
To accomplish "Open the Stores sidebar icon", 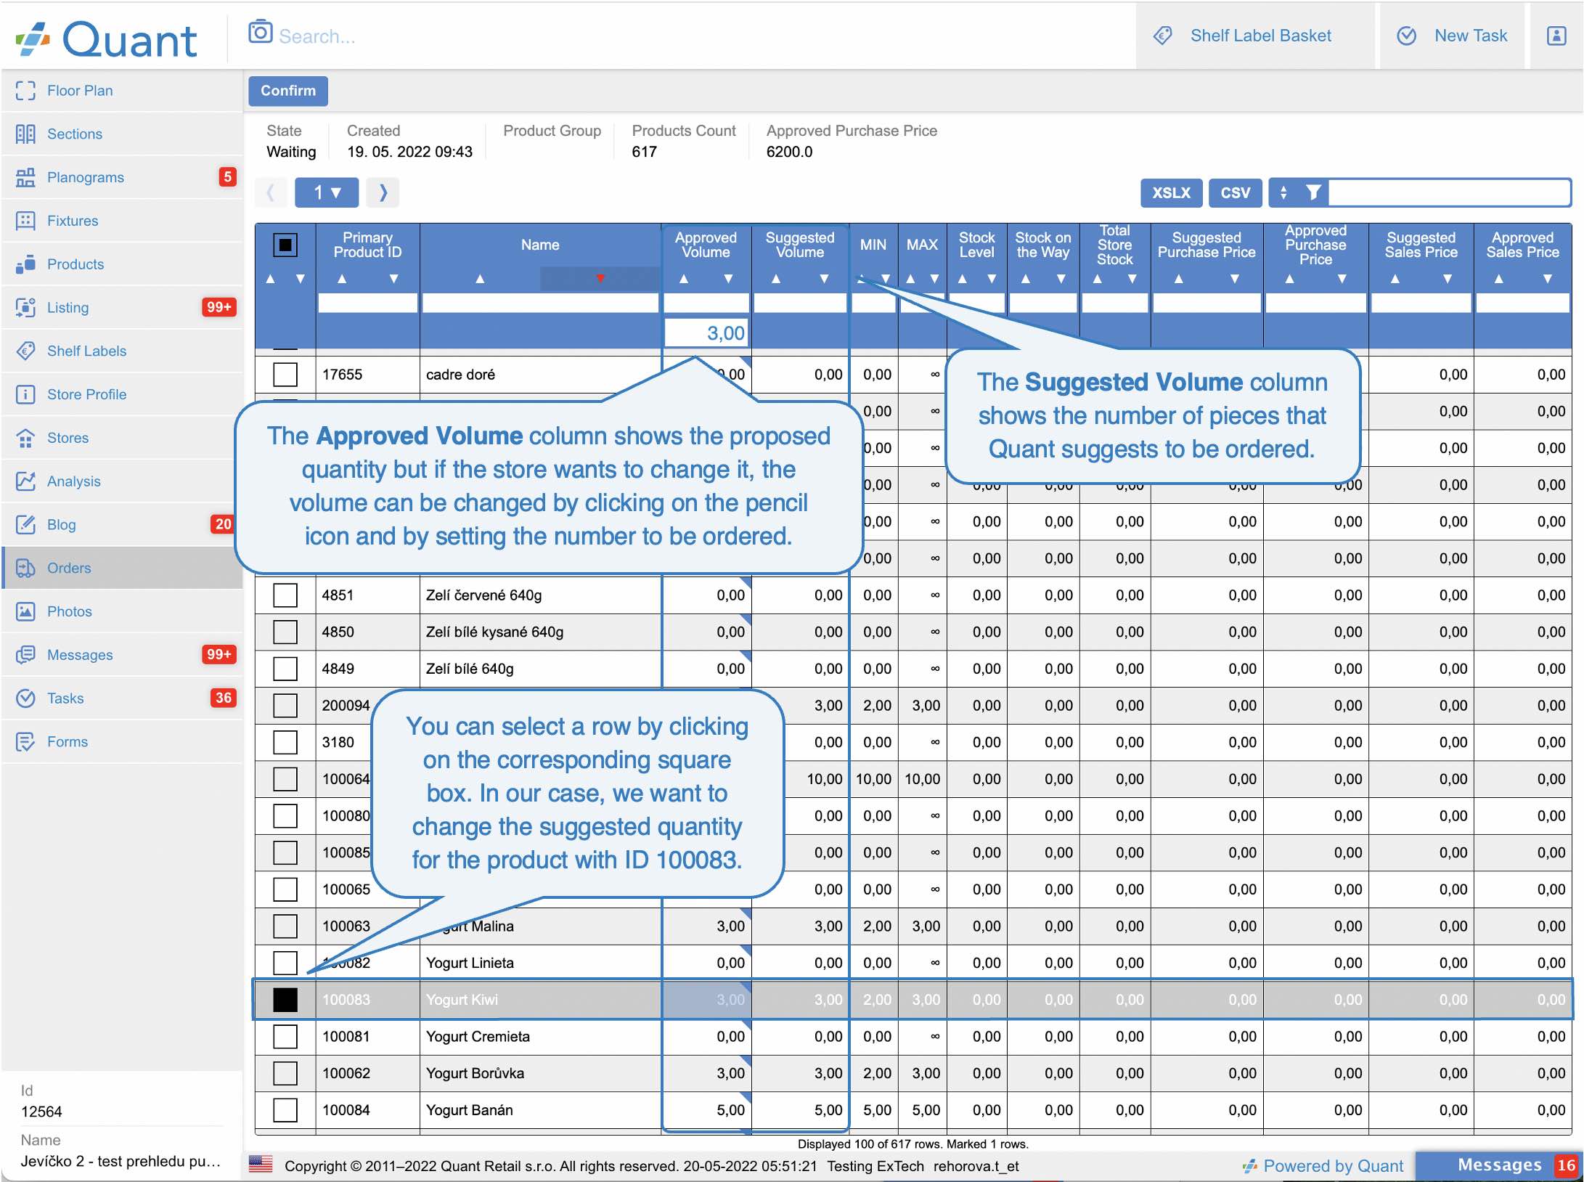I will tap(25, 439).
